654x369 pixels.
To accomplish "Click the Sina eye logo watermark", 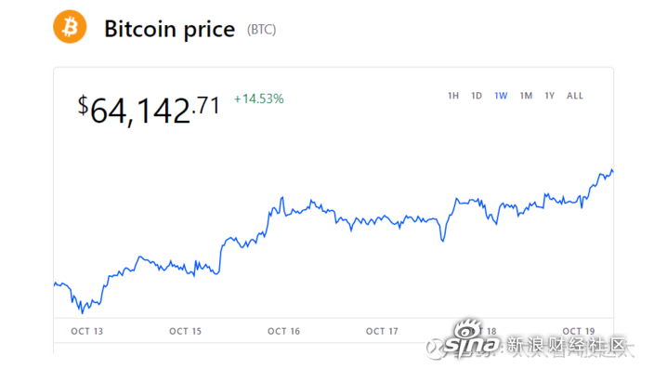I will coord(468,330).
